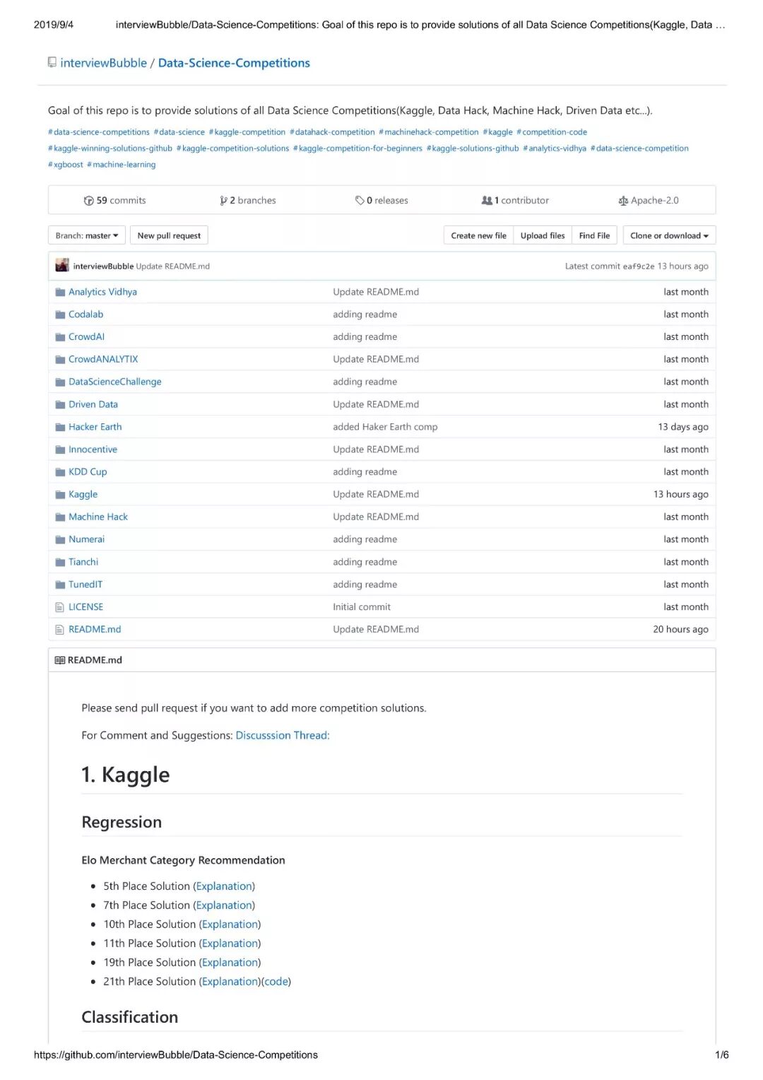Viewport: 763px width, 1080px height.
Task: Open the latest commit hash eaf9c2e
Action: pyautogui.click(x=639, y=266)
